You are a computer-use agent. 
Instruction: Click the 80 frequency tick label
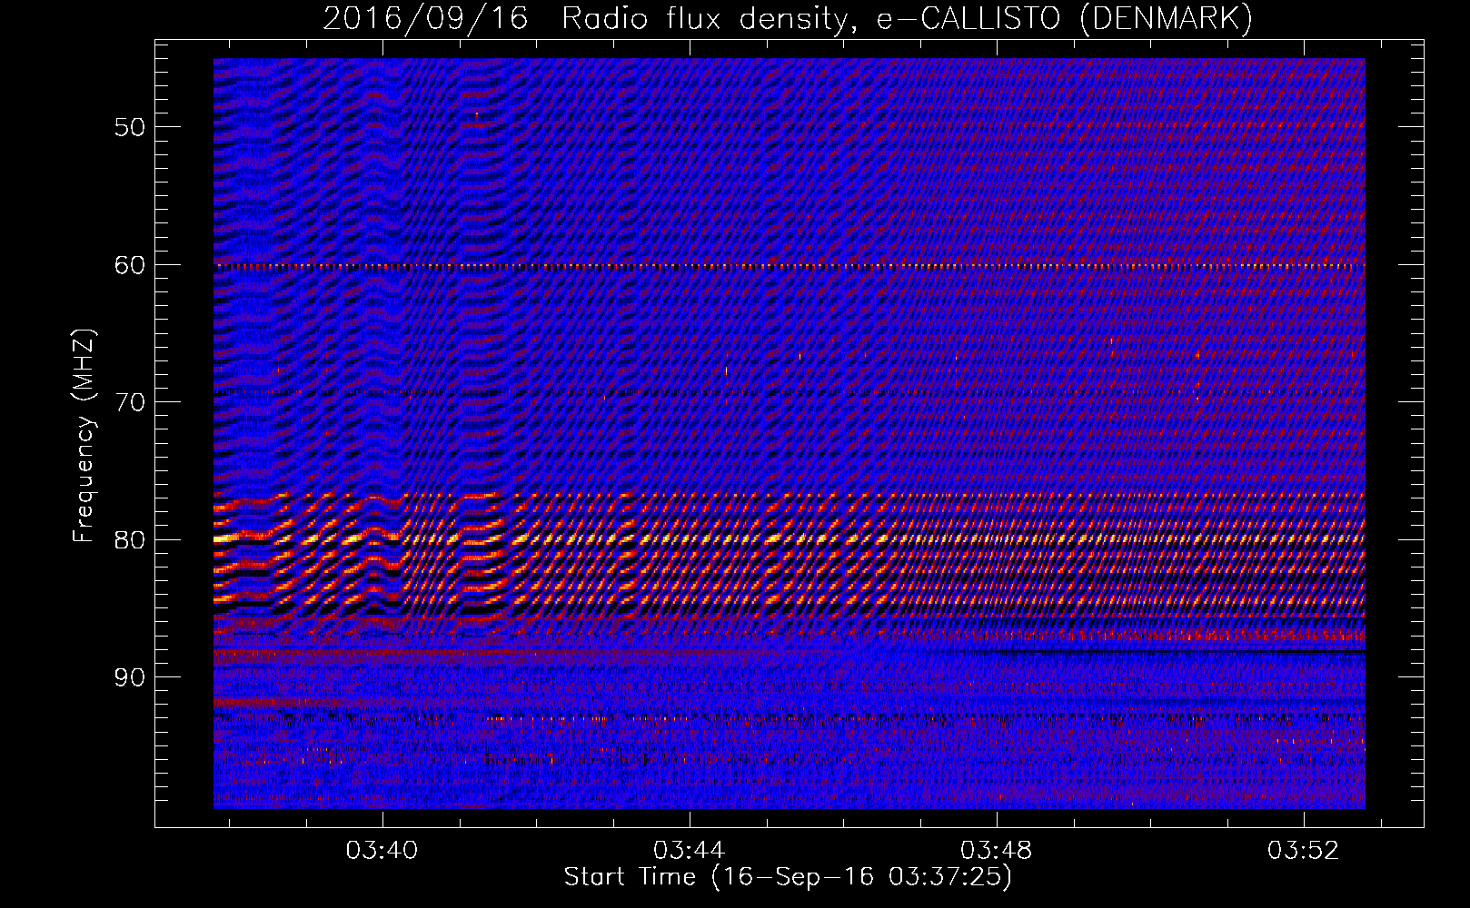[x=130, y=540]
